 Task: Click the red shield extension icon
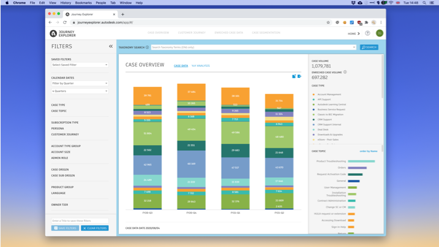tap(359, 23)
